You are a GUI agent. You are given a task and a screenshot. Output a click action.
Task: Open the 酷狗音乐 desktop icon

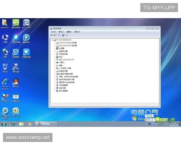26,37
